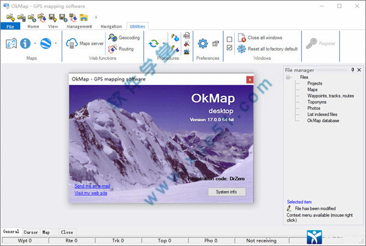366x246 pixels.
Task: Click Visit my web site link
Action: [91, 193]
